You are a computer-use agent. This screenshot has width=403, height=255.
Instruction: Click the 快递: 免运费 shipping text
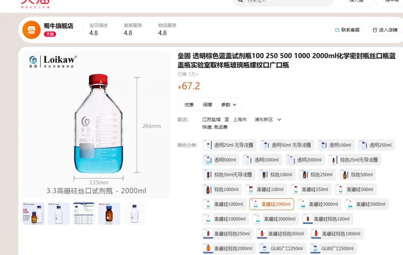215,127
